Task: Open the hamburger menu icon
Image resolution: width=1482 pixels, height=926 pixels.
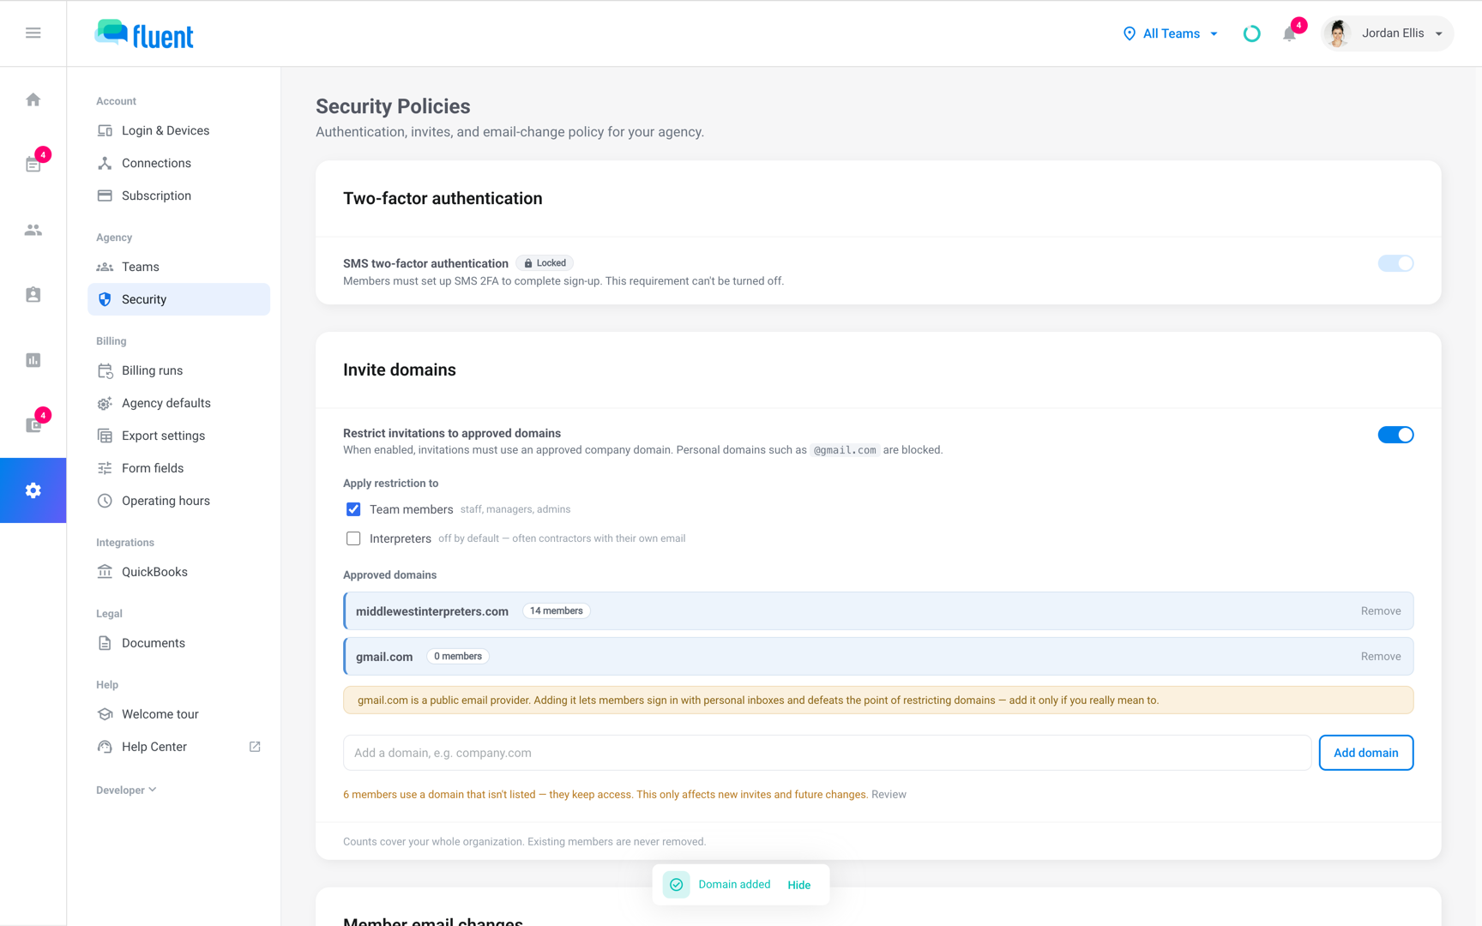Action: tap(33, 33)
